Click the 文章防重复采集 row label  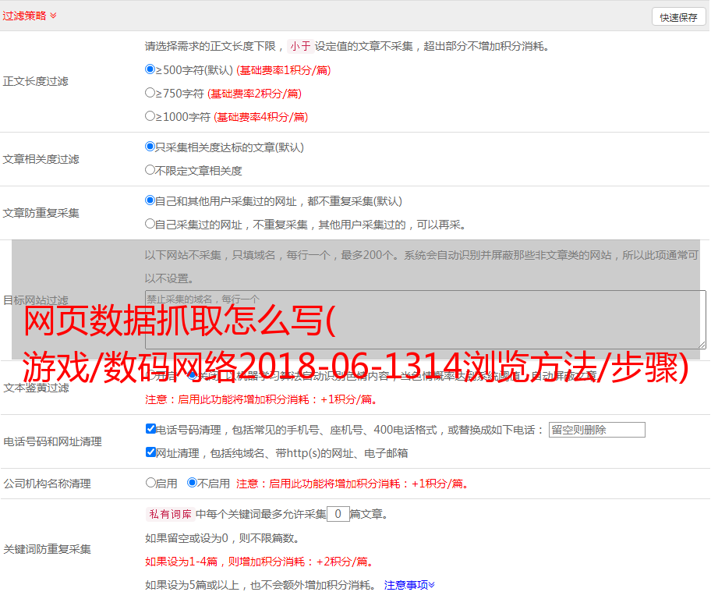coord(41,213)
